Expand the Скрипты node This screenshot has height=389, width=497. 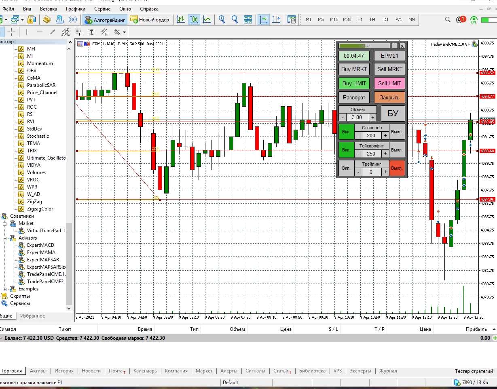click(x=20, y=296)
